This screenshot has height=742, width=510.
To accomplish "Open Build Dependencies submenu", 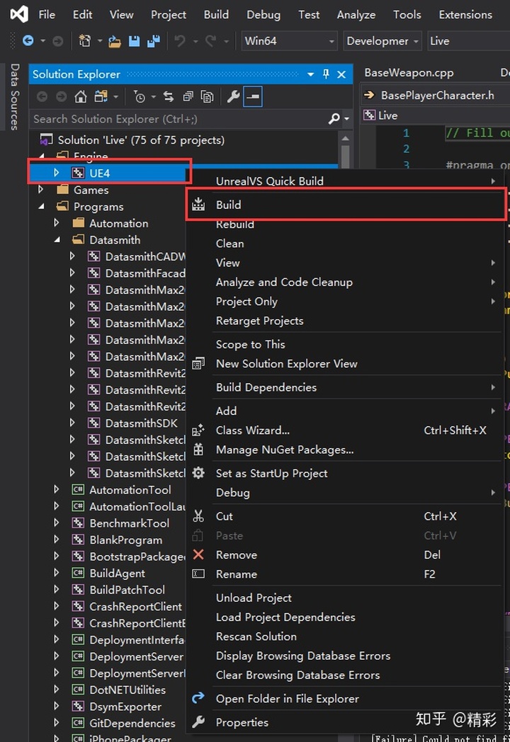I will [346, 387].
